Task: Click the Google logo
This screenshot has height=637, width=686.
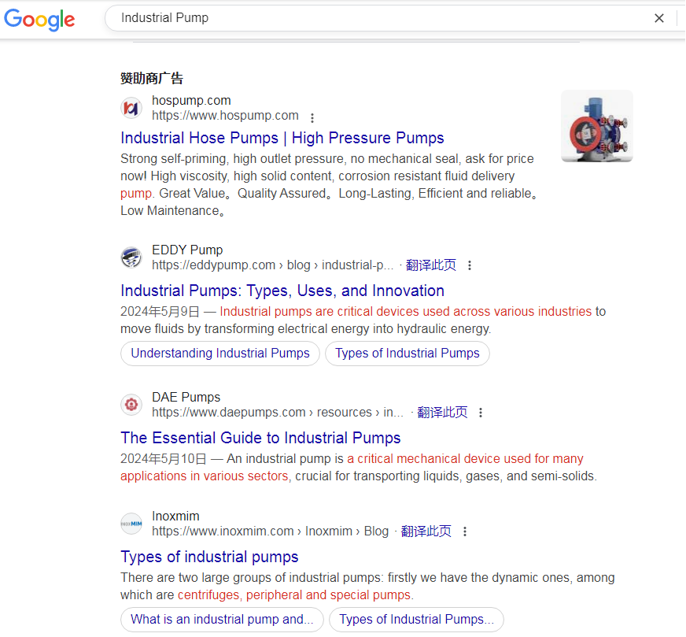Action: (x=39, y=19)
